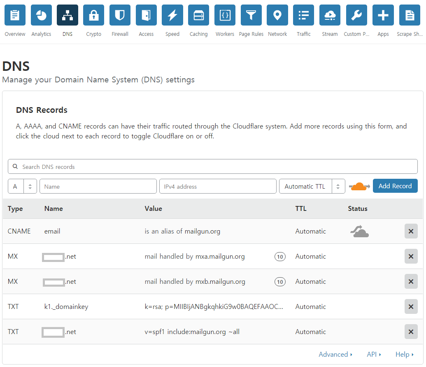Image resolution: width=426 pixels, height=367 pixels.
Task: Edit value 'is an alias of mailgun.org'
Action: [182, 231]
